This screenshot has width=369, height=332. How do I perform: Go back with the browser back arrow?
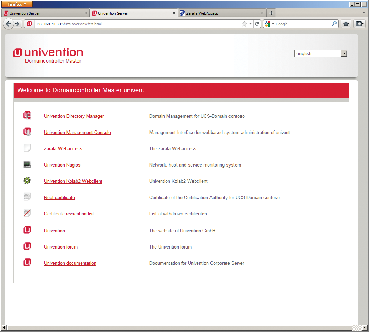[x=8, y=24]
